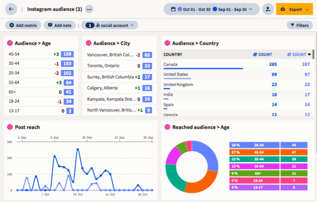Open the three-dots options menu
317x202 pixels.
(x=89, y=9)
